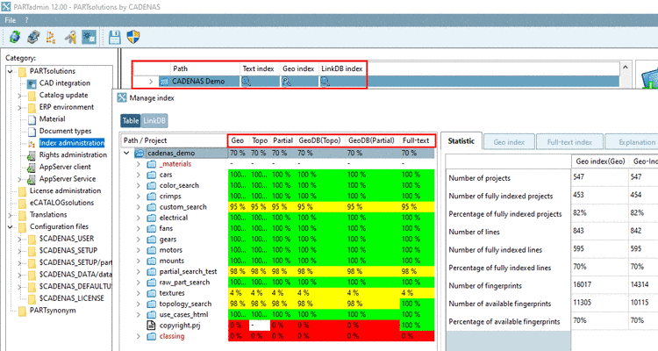The image size is (658, 351).
Task: Click the keys toolbar icon
Action: [x=70, y=38]
